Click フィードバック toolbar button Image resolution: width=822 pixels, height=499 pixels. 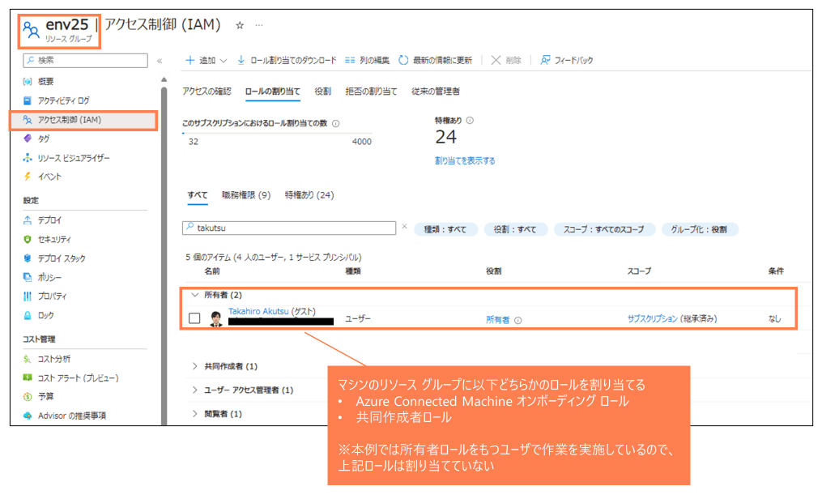point(567,60)
